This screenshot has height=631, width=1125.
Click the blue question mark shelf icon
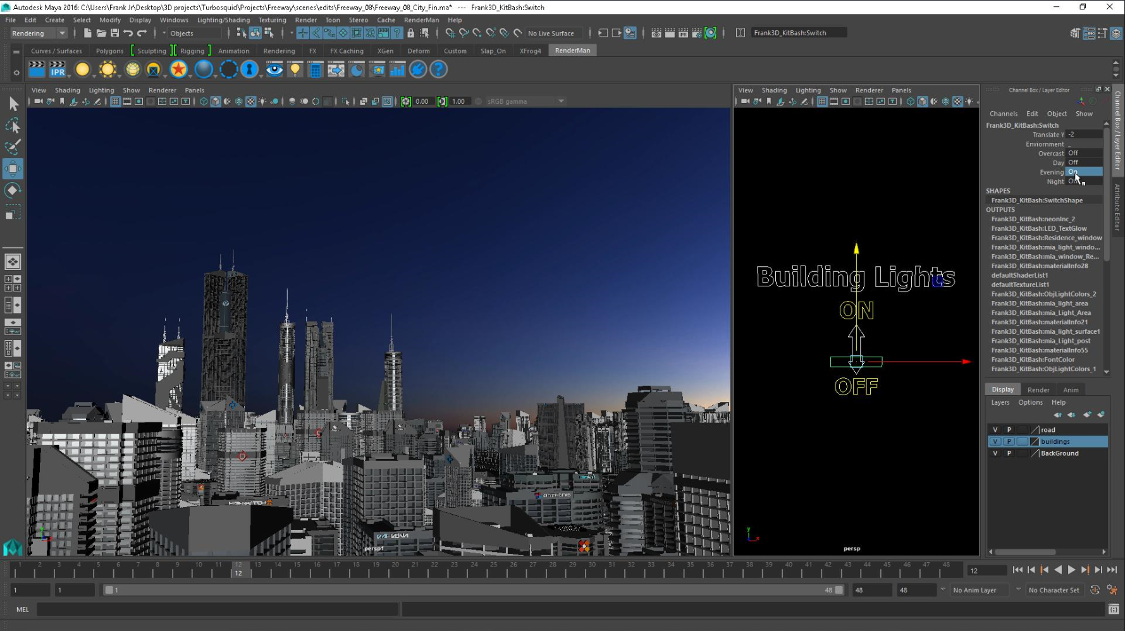pos(438,70)
